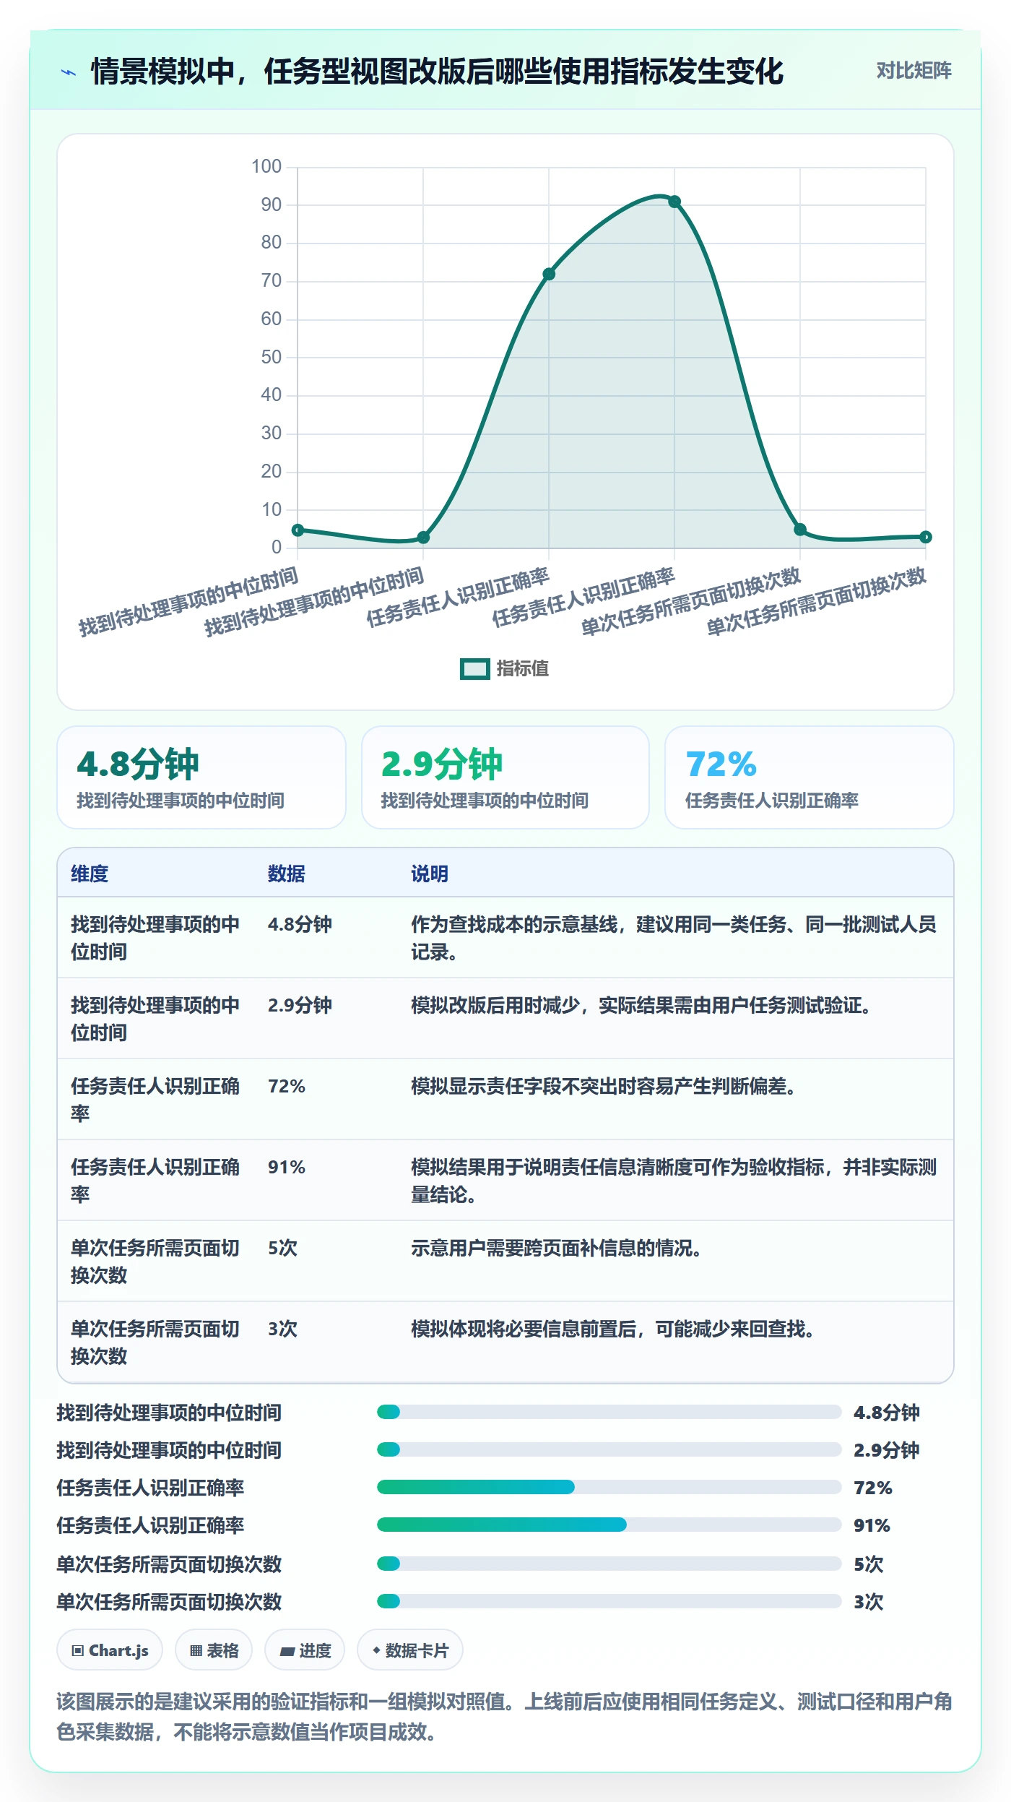The width and height of the screenshot is (1011, 1802).
Task: Click the chart data point at 91
Action: (x=674, y=202)
